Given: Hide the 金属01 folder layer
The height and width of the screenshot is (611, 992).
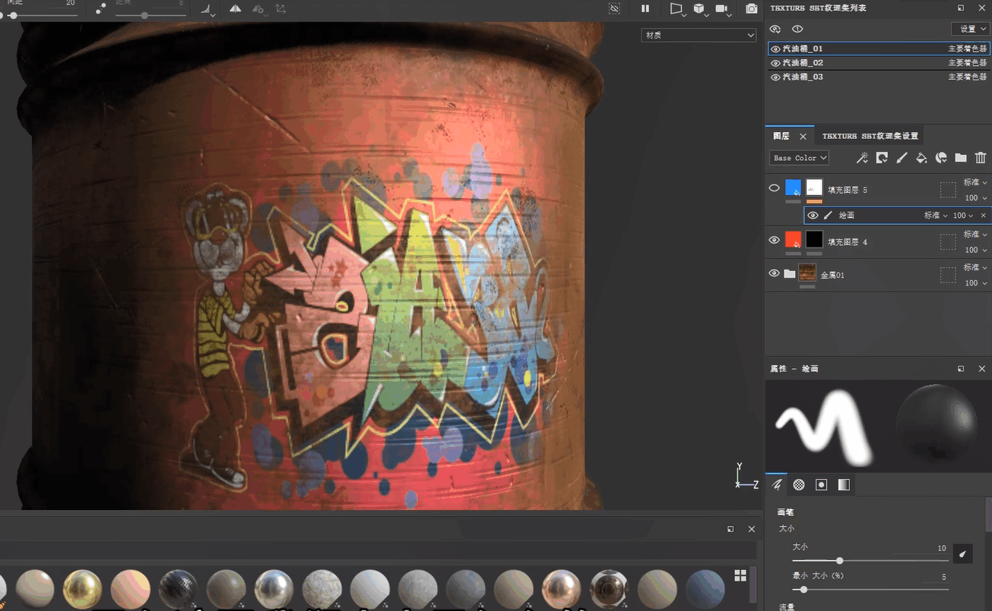Looking at the screenshot, I should click(x=774, y=273).
